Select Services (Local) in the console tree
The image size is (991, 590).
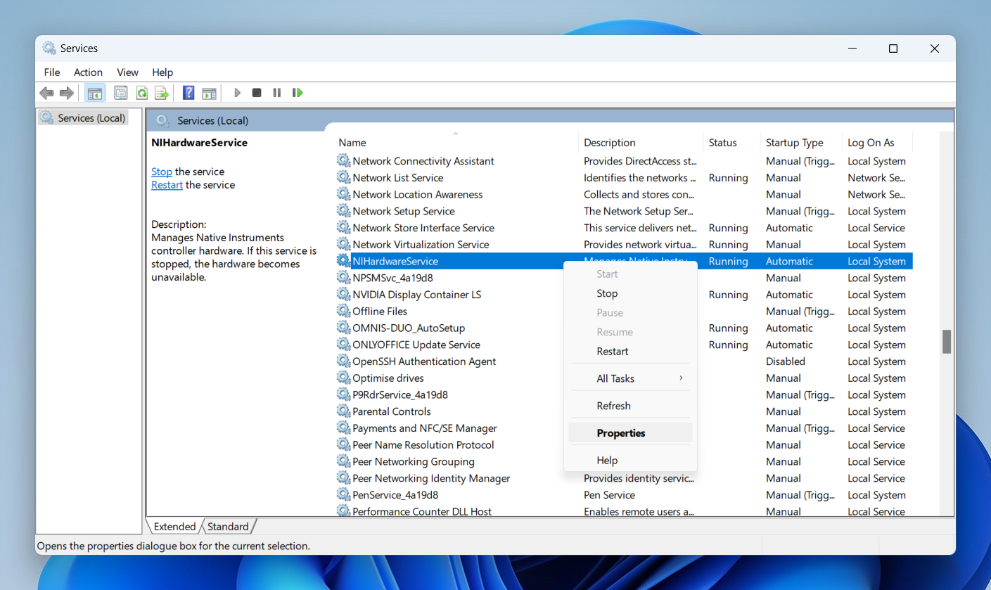coord(83,118)
